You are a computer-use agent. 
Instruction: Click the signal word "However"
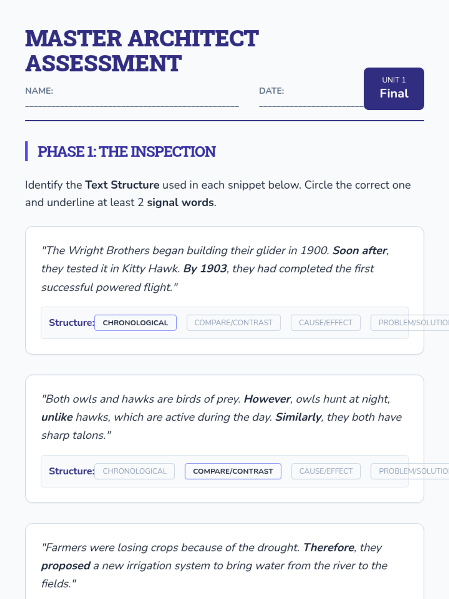pyautogui.click(x=267, y=399)
